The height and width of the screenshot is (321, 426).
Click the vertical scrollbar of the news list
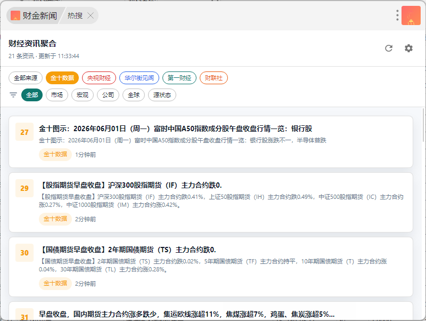423,125
